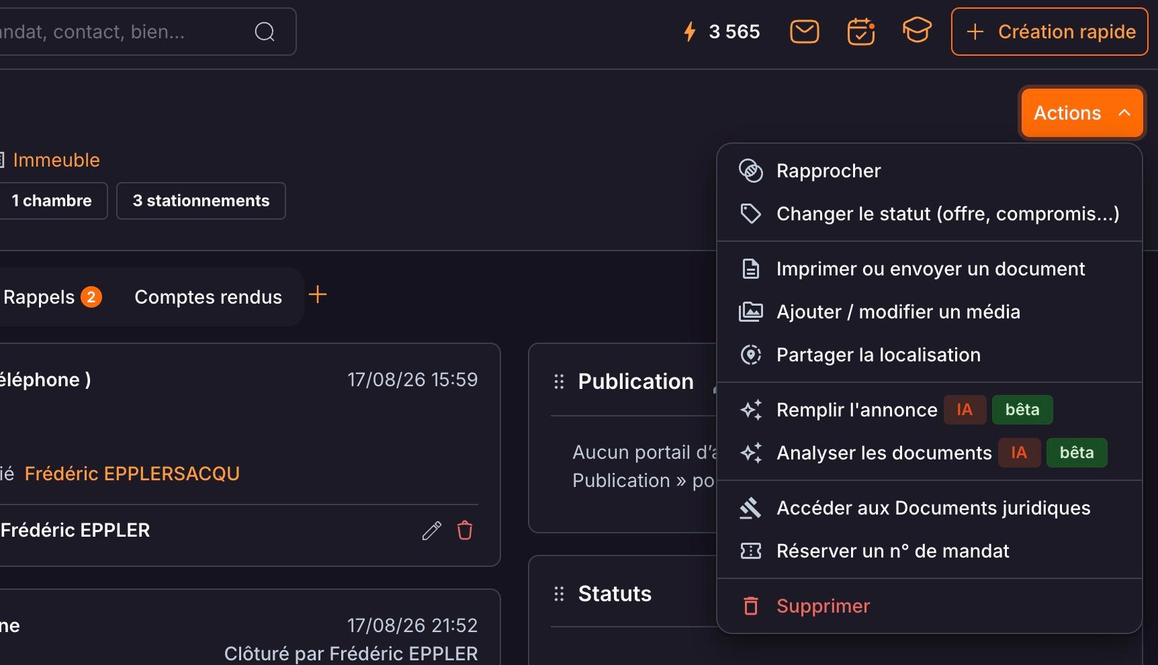The width and height of the screenshot is (1158, 665).
Task: Choose Ajouter / modifier un média
Action: [x=930, y=312]
